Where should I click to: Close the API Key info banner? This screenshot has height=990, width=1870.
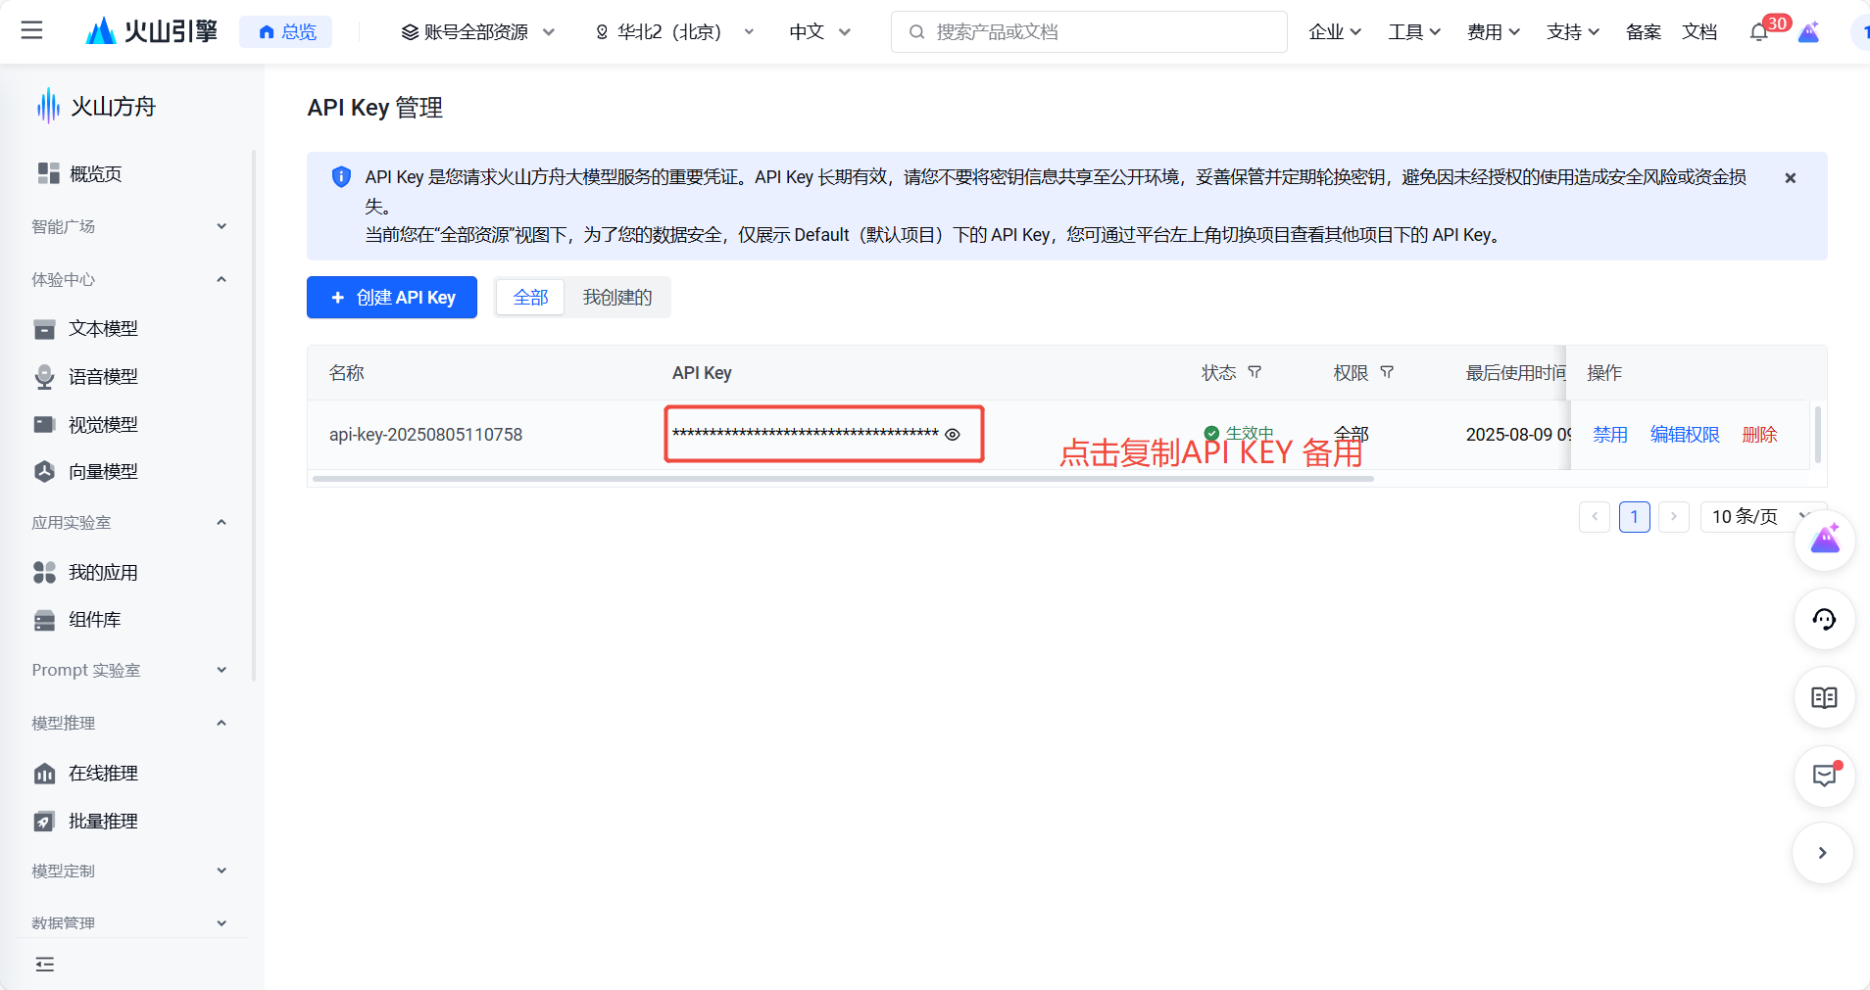tap(1790, 178)
